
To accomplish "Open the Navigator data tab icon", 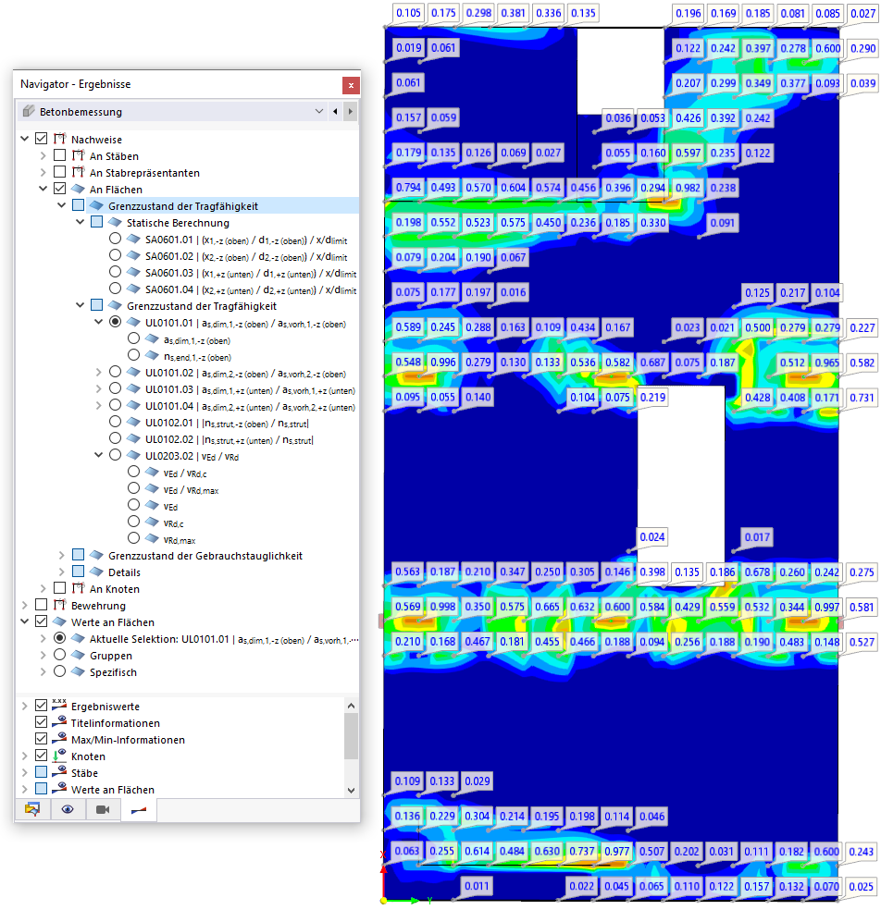I will (x=32, y=809).
